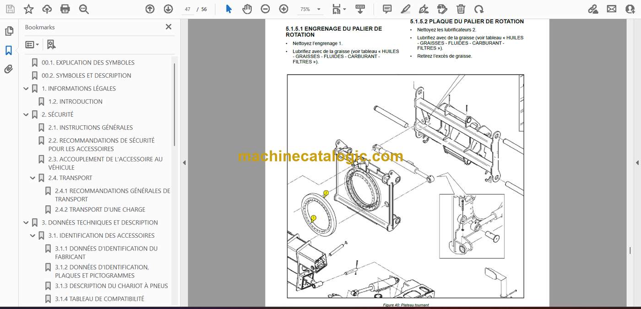Screen dimensions: 641x309
Task: Star this file as favorite
Action: (28, 9)
